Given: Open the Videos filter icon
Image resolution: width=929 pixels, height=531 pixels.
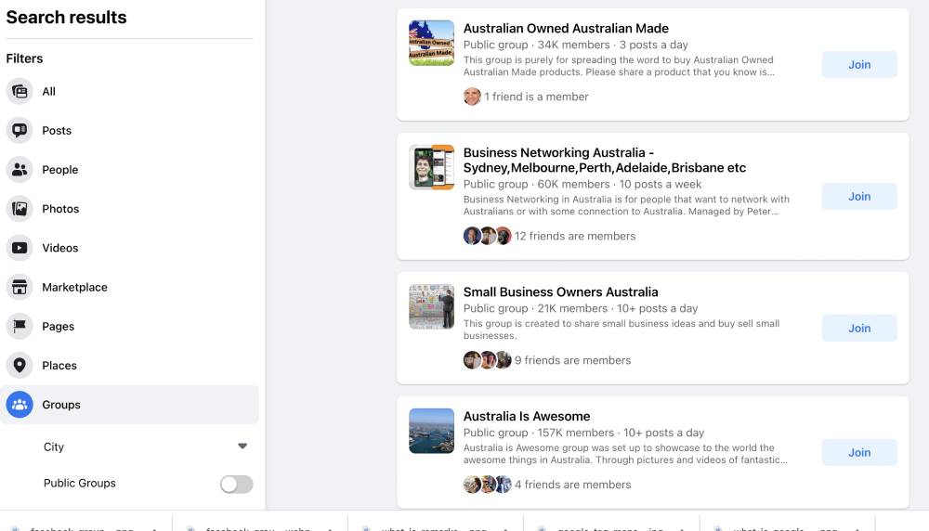Looking at the screenshot, I should pos(20,248).
